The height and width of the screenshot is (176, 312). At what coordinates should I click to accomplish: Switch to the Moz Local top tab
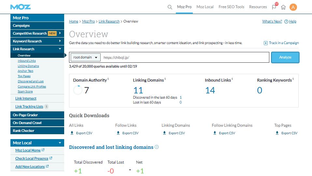click(x=205, y=7)
